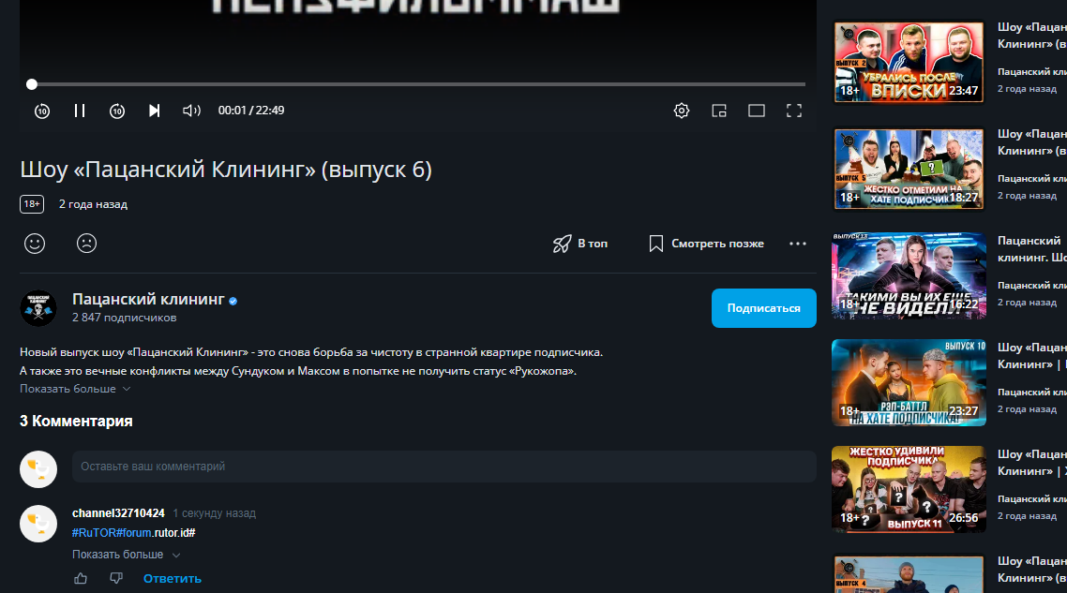Like the channel32710424 comment
The width and height of the screenshot is (1067, 593).
click(81, 579)
